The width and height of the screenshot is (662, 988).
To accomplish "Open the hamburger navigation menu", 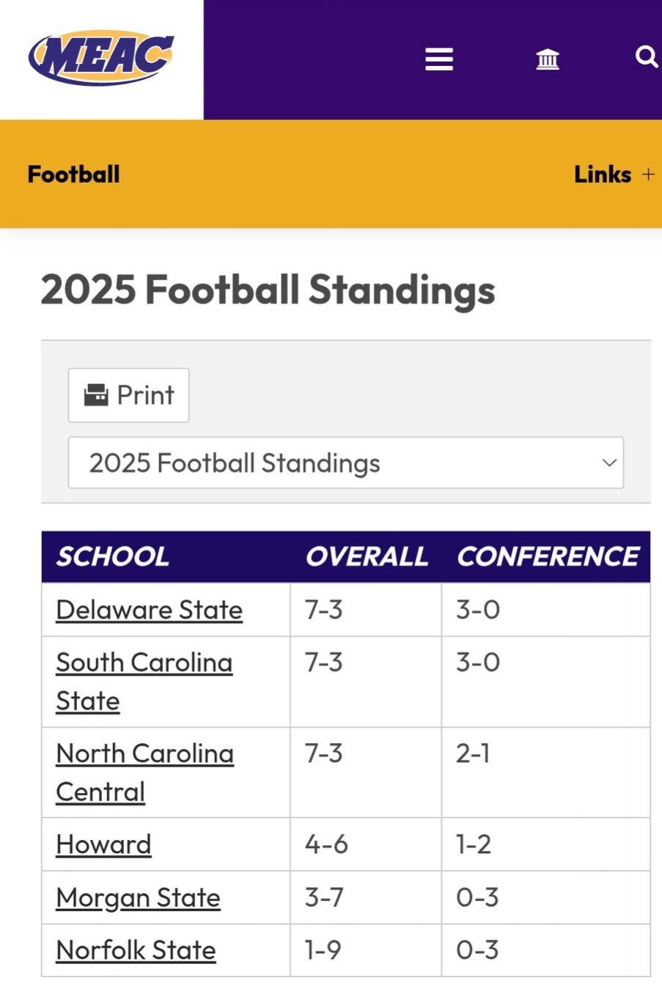I will click(x=439, y=59).
